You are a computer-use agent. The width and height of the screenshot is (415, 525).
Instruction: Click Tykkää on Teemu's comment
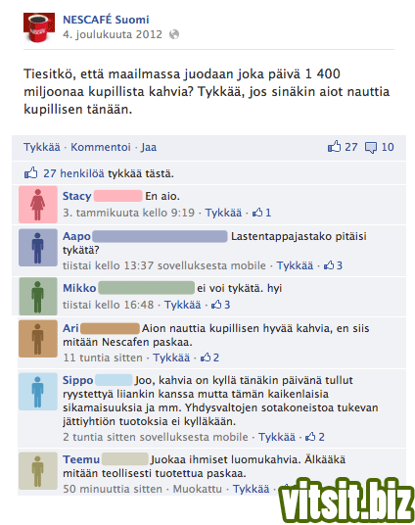(251, 489)
